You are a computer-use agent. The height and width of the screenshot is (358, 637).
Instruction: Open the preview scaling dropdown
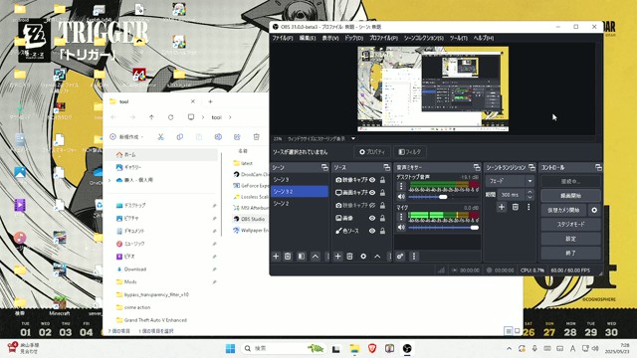pyautogui.click(x=353, y=138)
